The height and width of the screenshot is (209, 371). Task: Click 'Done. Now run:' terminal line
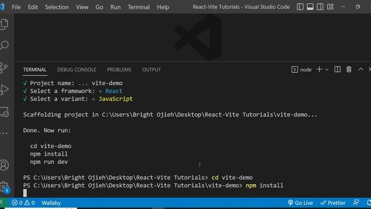point(47,130)
